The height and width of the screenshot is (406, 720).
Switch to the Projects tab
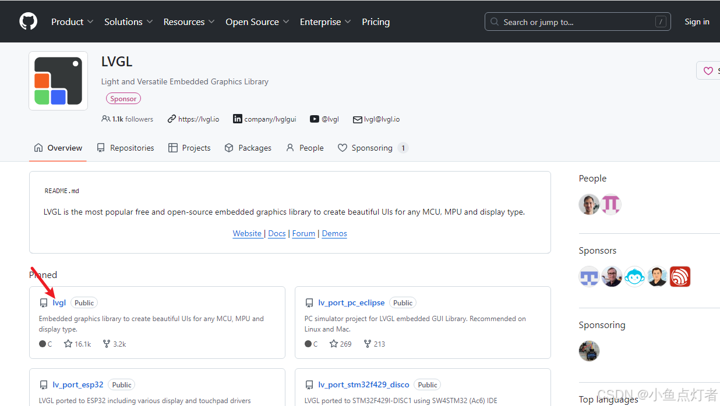[189, 148]
